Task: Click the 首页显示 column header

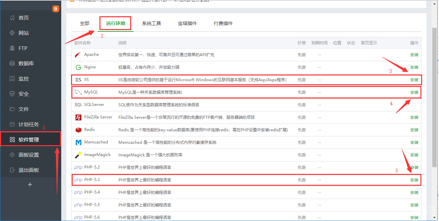Action: (x=369, y=43)
